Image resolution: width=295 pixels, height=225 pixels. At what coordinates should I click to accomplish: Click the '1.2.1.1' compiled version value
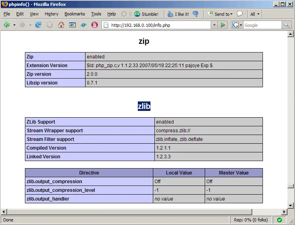[x=209, y=148]
